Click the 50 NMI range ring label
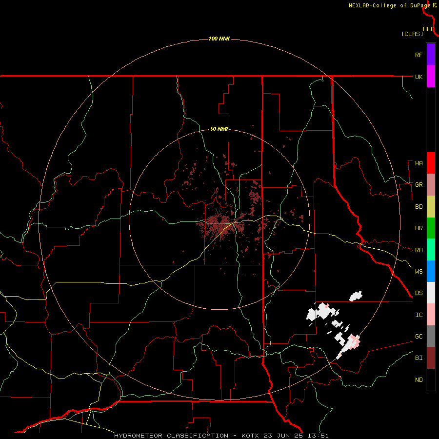 point(219,129)
